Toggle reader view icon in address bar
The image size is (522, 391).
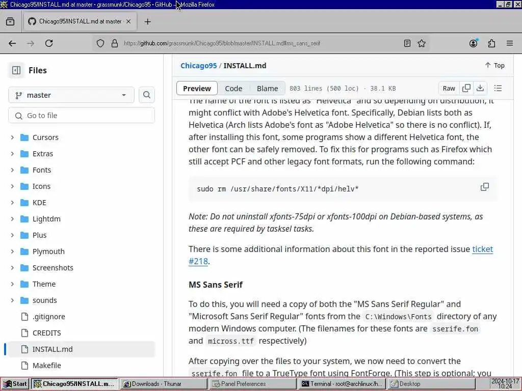click(x=407, y=43)
